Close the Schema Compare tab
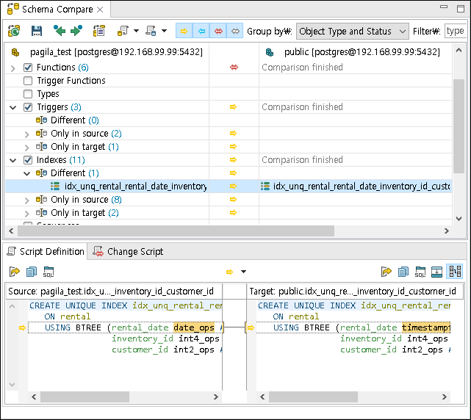The height and width of the screenshot is (420, 471). pyautogui.click(x=100, y=10)
